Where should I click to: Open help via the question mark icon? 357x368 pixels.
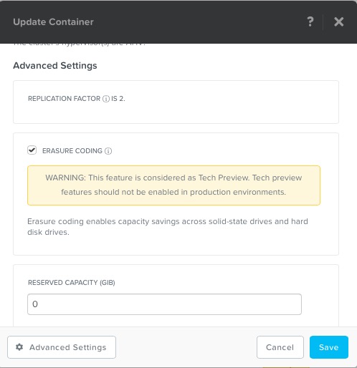tap(310, 21)
